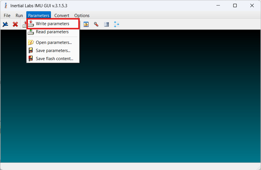Viewport: 261px width, 170px height.
Task: Expand the Convert menu
Action: [62, 16]
